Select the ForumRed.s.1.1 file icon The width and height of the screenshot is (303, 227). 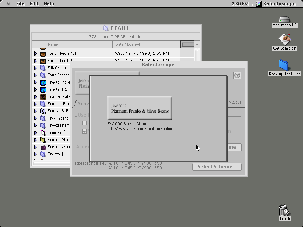[43, 54]
